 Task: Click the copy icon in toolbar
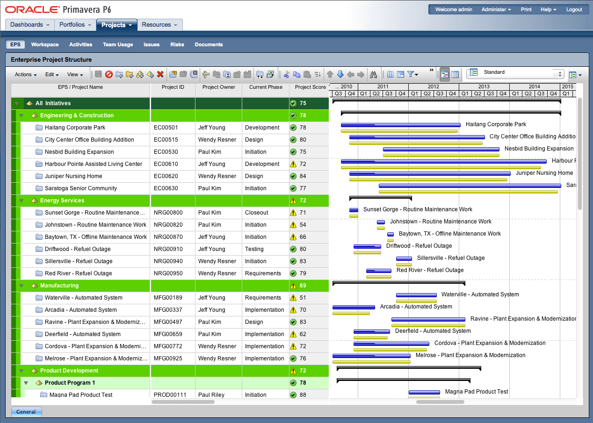click(296, 74)
